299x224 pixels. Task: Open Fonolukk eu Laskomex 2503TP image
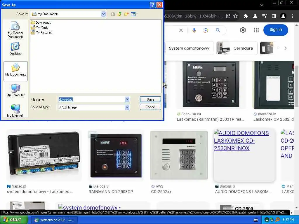pos(211,84)
